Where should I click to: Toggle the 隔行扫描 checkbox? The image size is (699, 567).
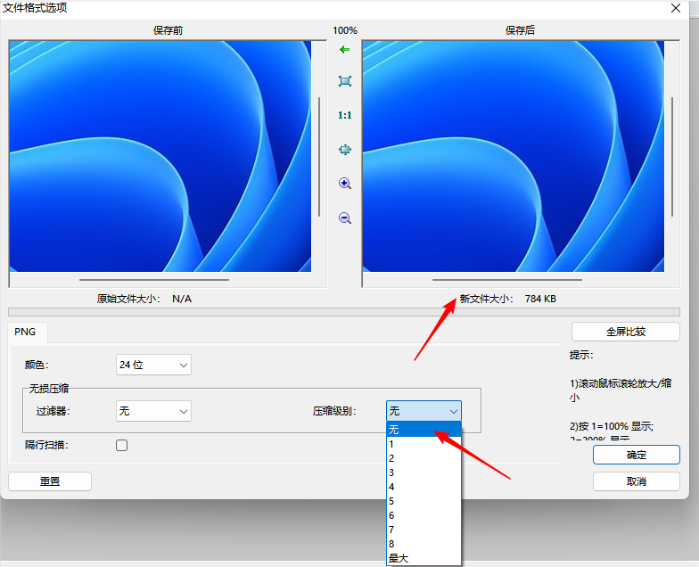coord(121,446)
